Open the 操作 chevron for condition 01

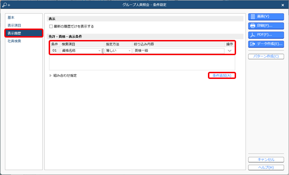[229, 50]
